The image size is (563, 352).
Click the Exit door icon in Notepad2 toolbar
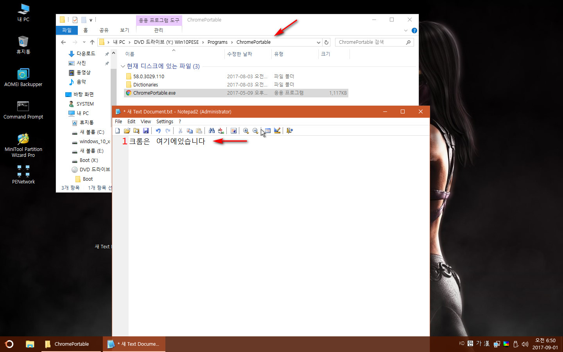tap(290, 131)
